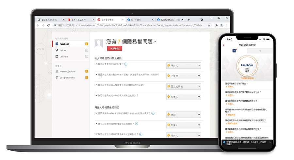The width and height of the screenshot is (294, 160).
Task: Click the Internet Explorer badge showing 2
Action: tap(87, 72)
